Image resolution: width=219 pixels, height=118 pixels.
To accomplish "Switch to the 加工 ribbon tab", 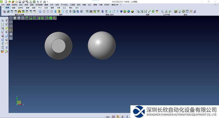I will point(64,8).
